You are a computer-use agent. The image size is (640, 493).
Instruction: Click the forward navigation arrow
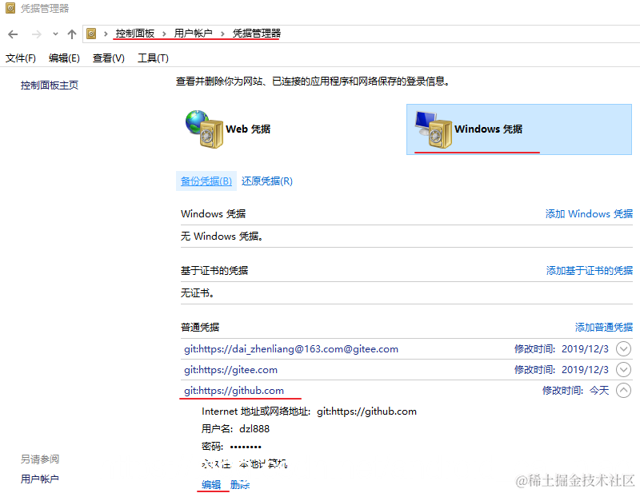pyautogui.click(x=36, y=34)
